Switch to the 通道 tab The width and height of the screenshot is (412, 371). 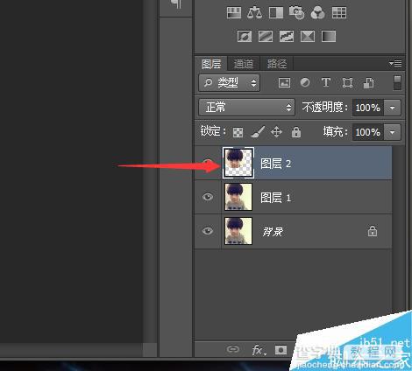tap(244, 64)
